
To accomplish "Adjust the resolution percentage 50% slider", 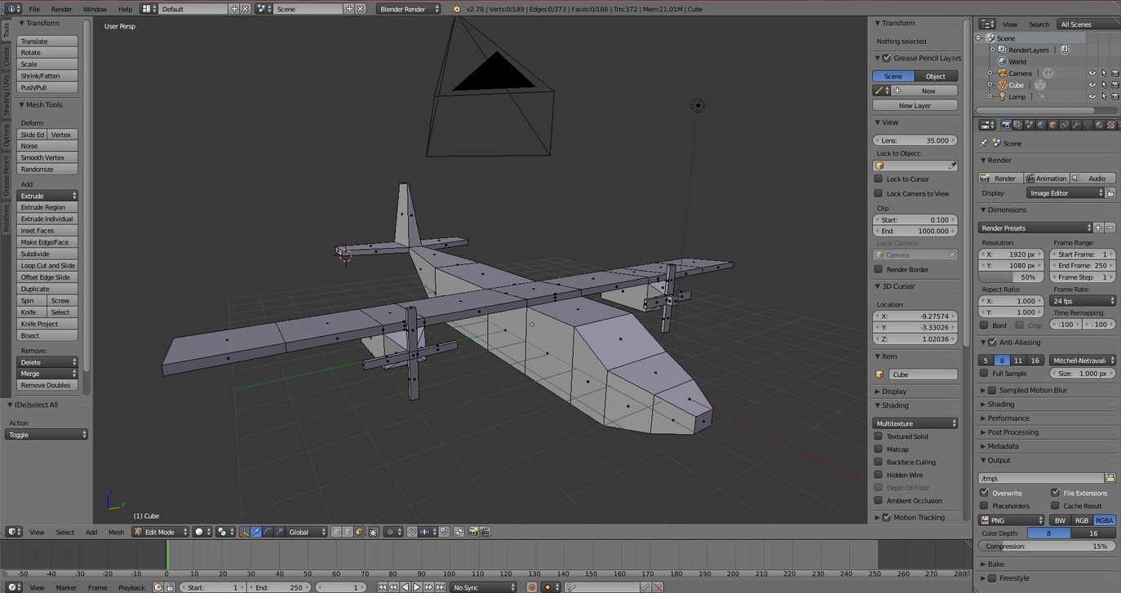I will click(x=1011, y=277).
